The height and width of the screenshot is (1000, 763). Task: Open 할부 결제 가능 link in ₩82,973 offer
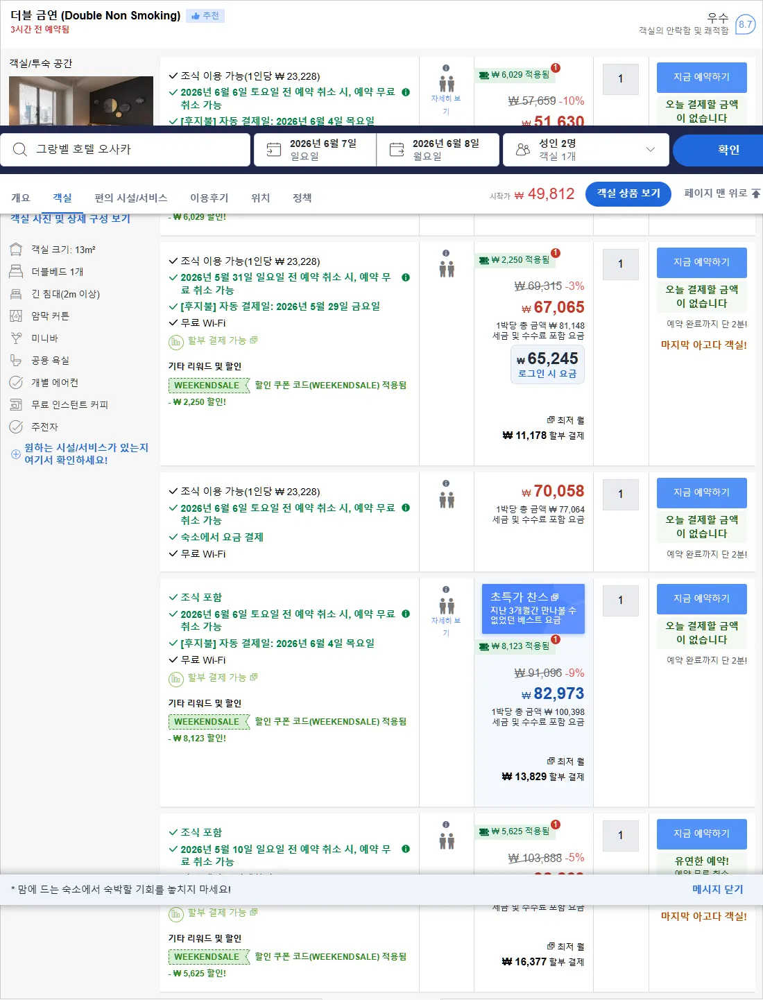click(x=222, y=678)
